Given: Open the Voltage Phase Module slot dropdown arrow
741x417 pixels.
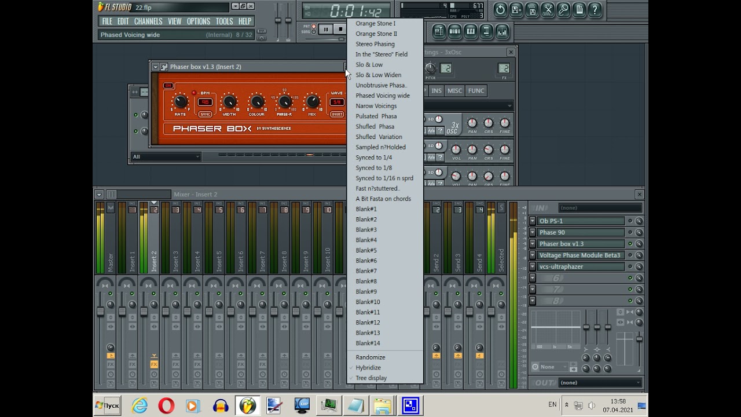Looking at the screenshot, I should click(x=533, y=255).
